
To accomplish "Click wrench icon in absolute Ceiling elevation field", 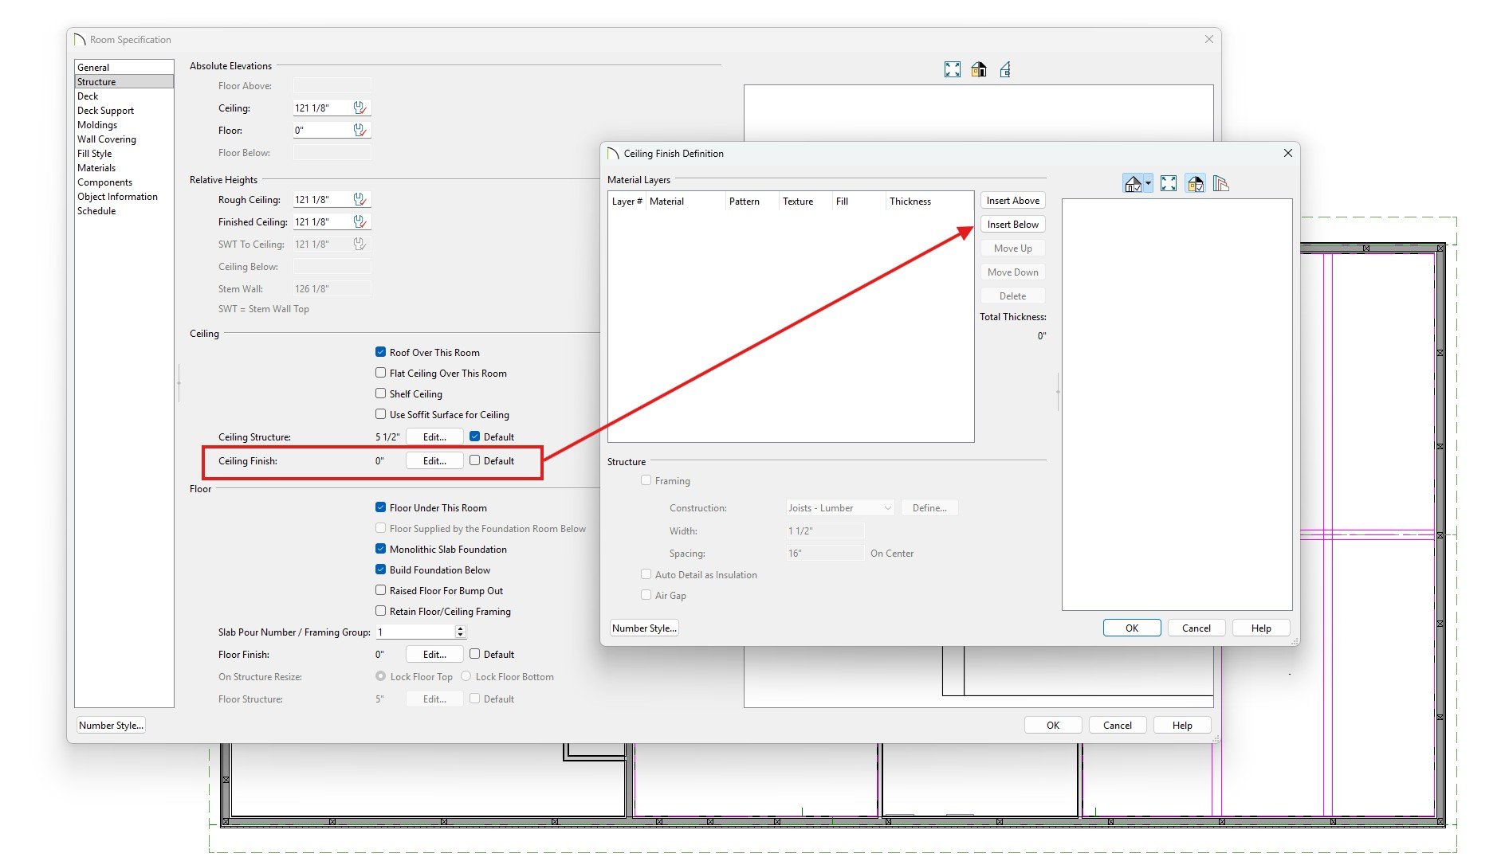I will (360, 108).
